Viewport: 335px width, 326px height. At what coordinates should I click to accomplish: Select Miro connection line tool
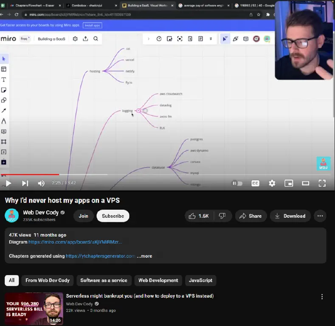pyautogui.click(x=4, y=110)
